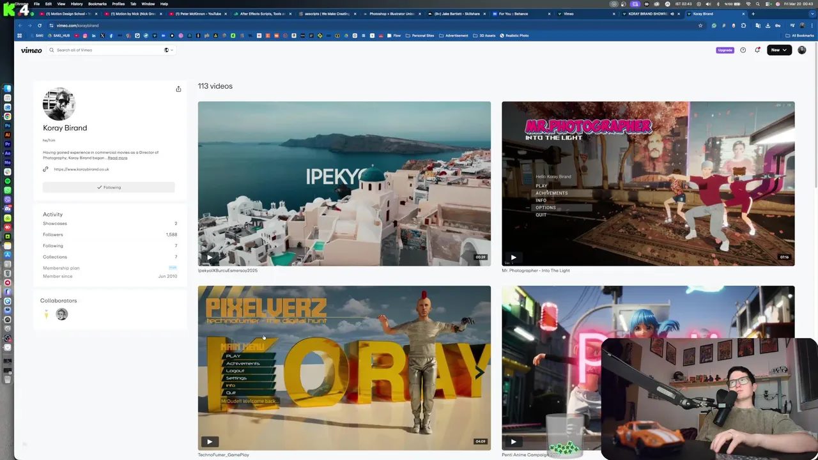Open Illustrator from the dock

(8, 135)
